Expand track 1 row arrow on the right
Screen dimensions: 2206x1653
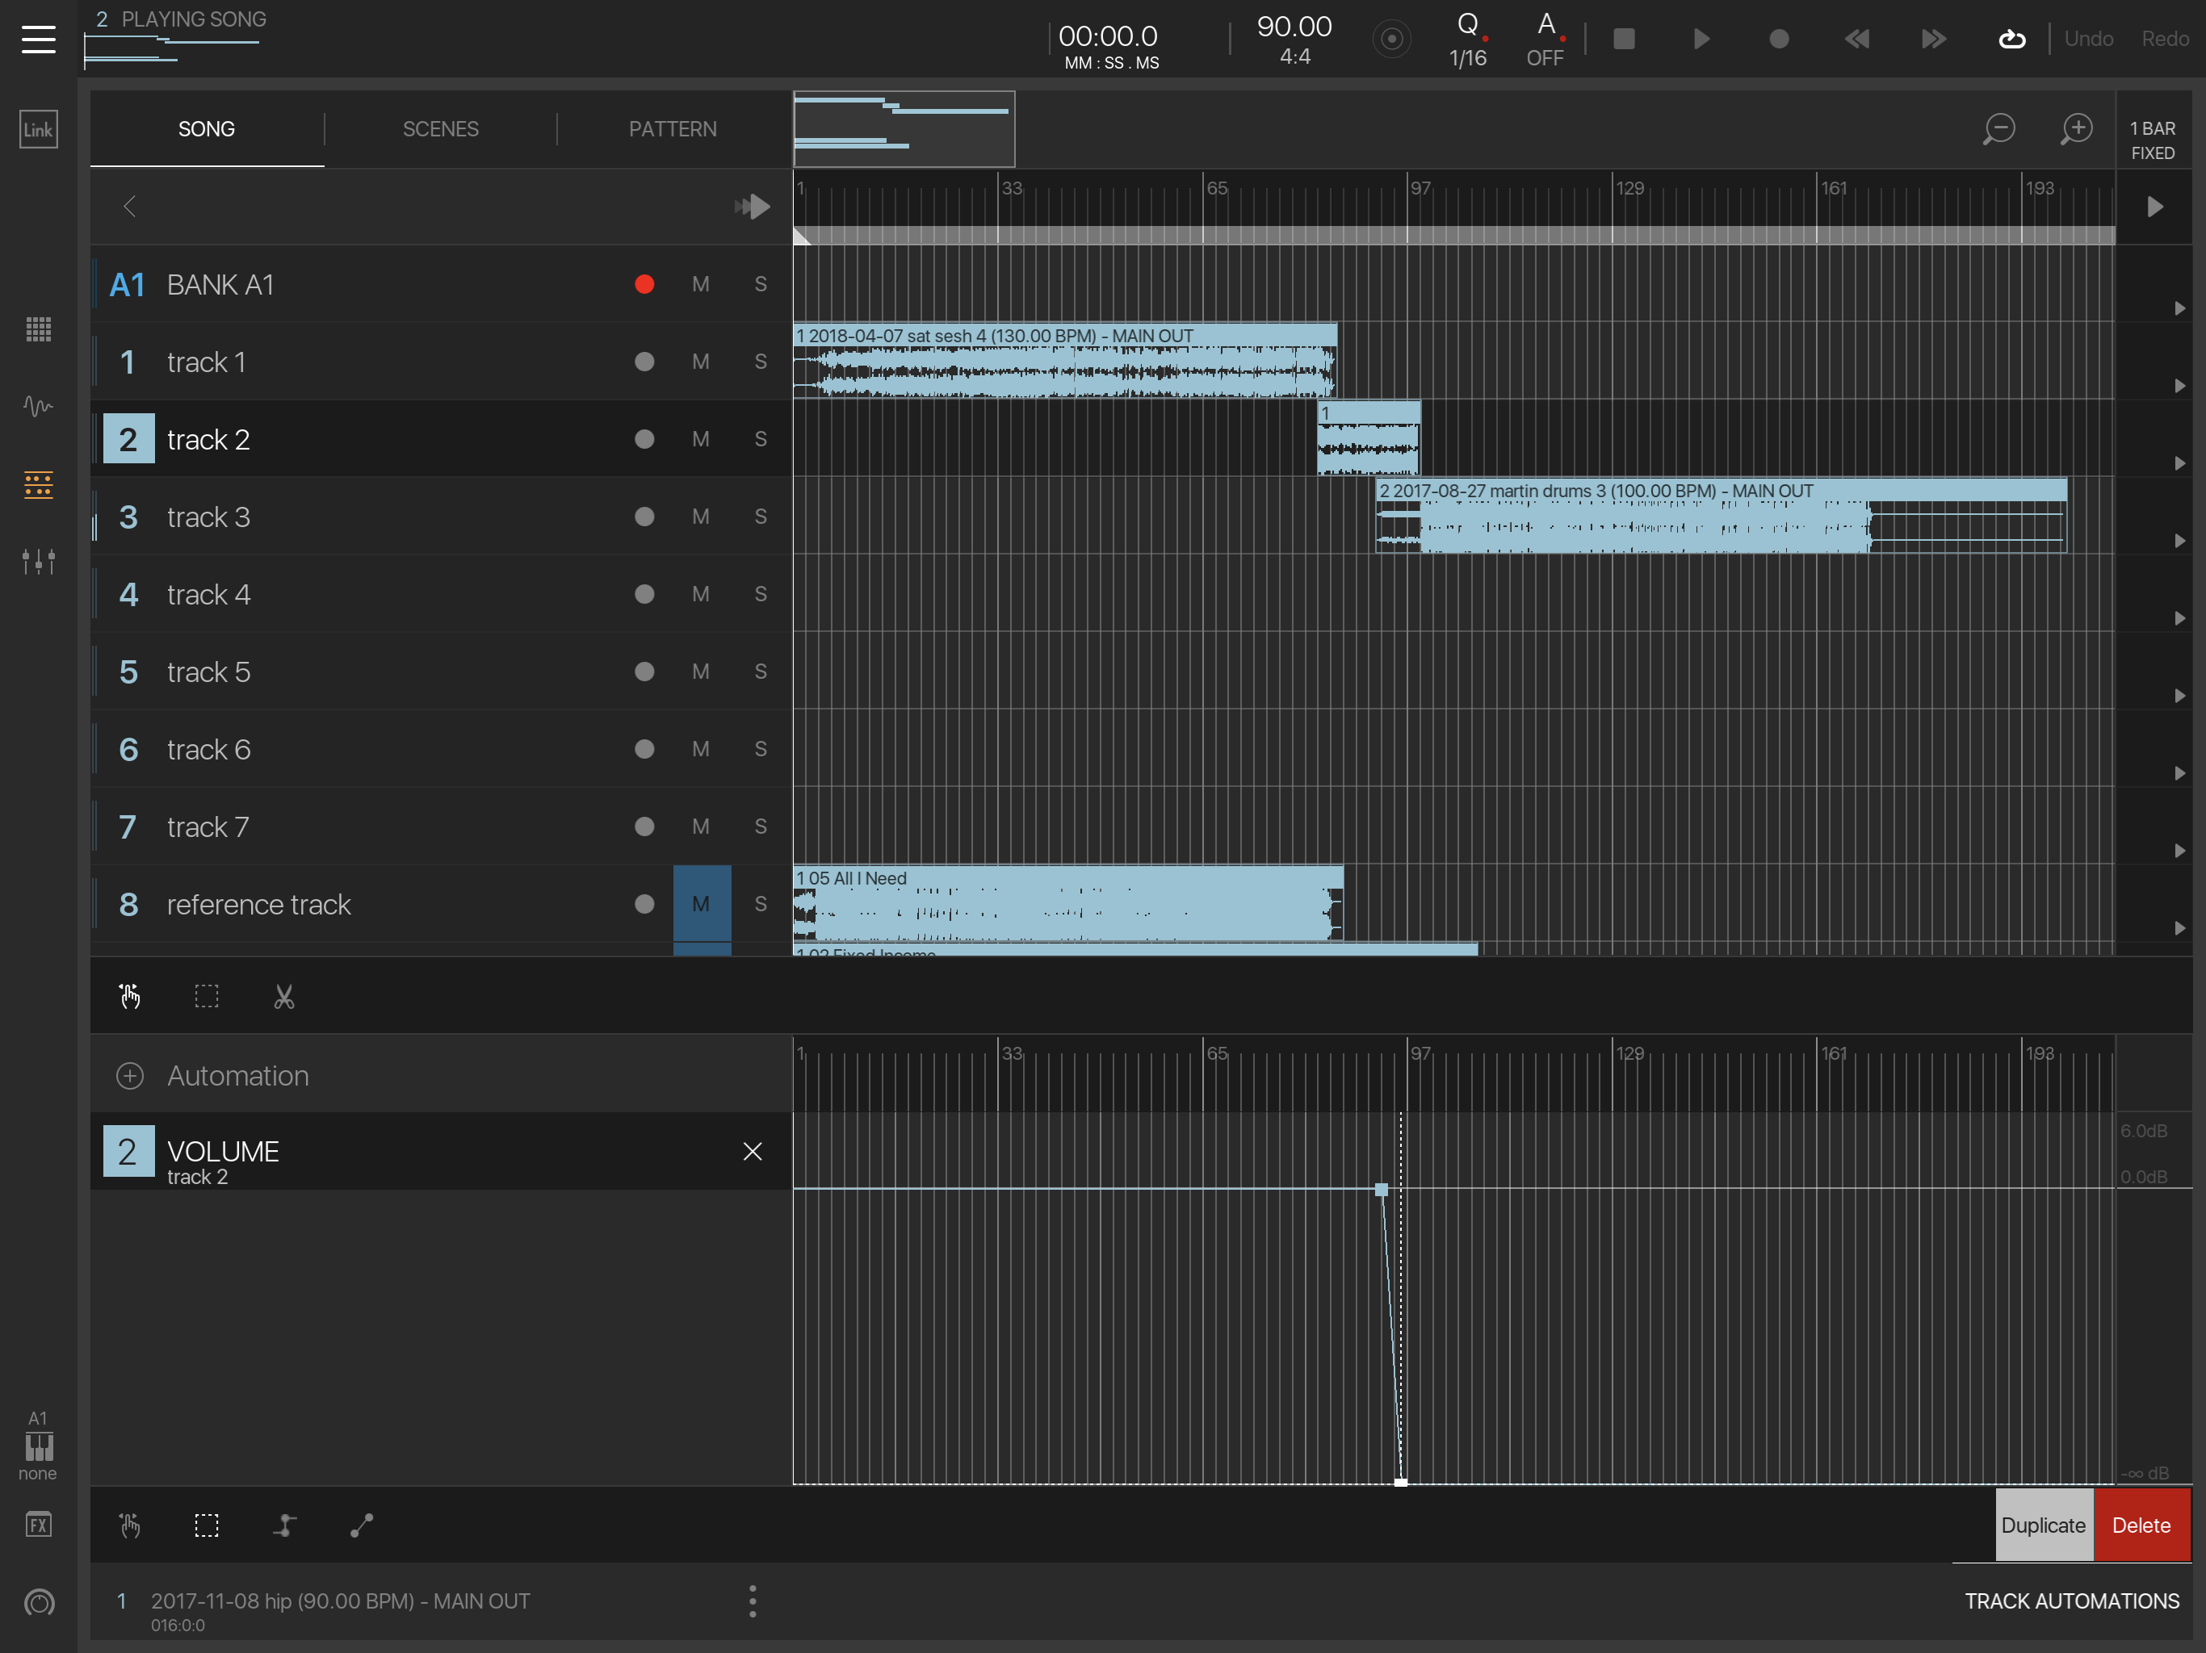click(2180, 387)
